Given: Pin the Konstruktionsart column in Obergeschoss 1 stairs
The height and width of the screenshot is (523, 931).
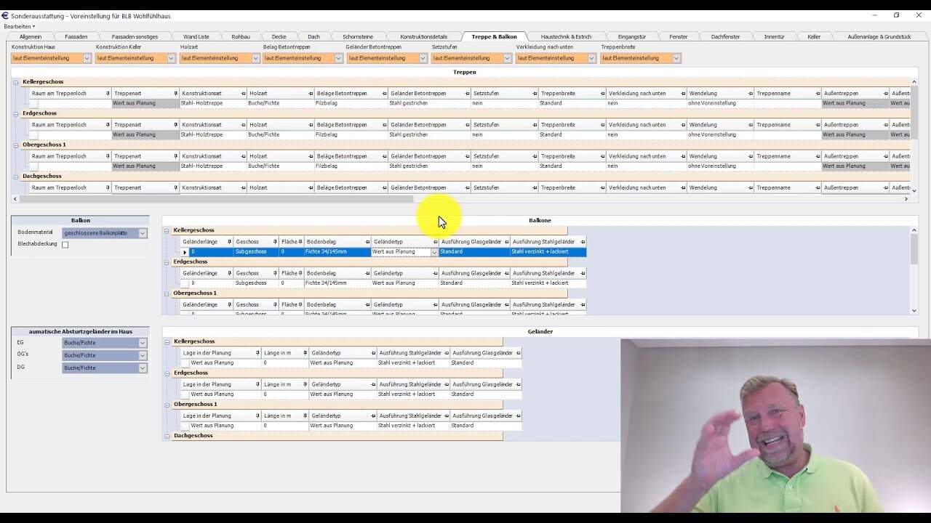Looking at the screenshot, I should 243,156.
